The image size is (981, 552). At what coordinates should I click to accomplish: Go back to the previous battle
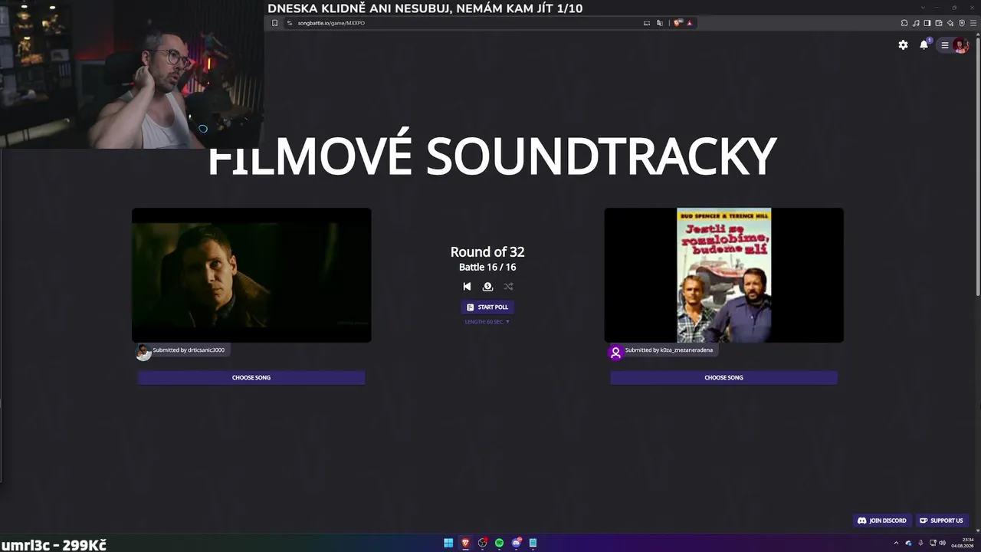coord(467,287)
